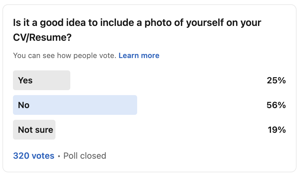Click the 25% result for Yes
This screenshot has width=299, height=176.
click(276, 81)
